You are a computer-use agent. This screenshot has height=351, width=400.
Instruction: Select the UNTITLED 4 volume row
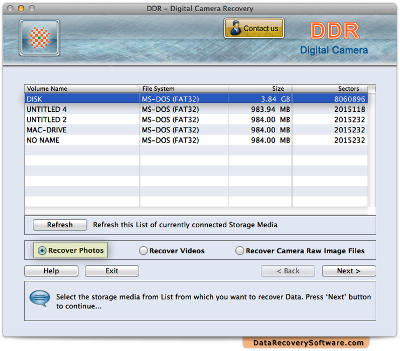point(196,109)
